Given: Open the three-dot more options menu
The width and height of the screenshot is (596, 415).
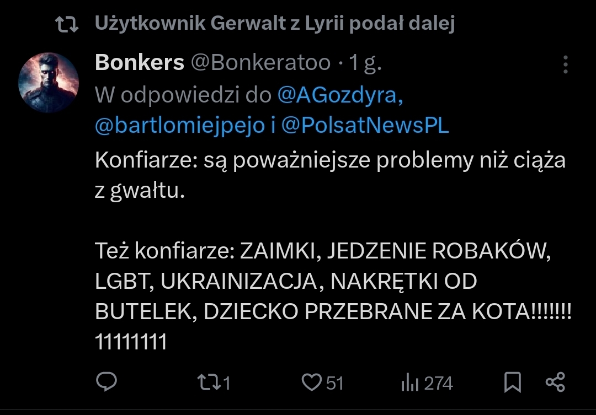Looking at the screenshot, I should 566,64.
